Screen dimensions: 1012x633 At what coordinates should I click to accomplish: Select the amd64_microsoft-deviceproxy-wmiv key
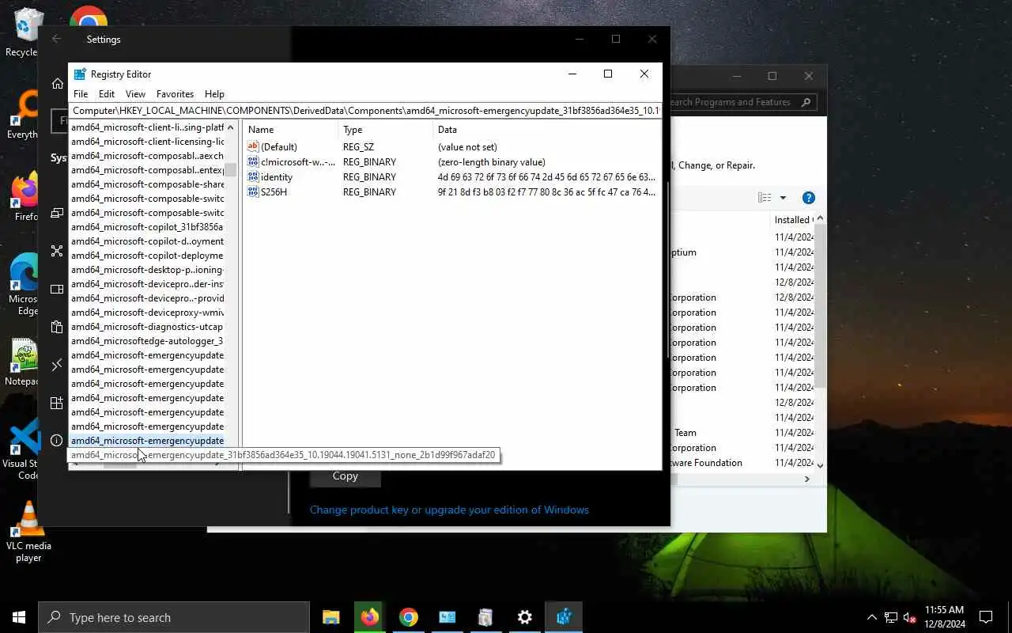pyautogui.click(x=147, y=313)
